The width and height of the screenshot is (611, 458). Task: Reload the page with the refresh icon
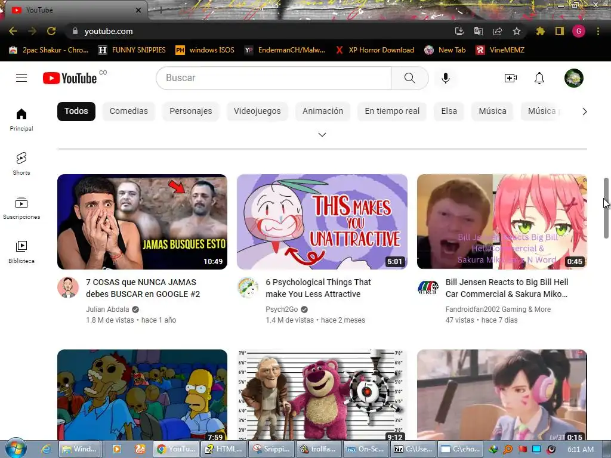[x=51, y=31]
